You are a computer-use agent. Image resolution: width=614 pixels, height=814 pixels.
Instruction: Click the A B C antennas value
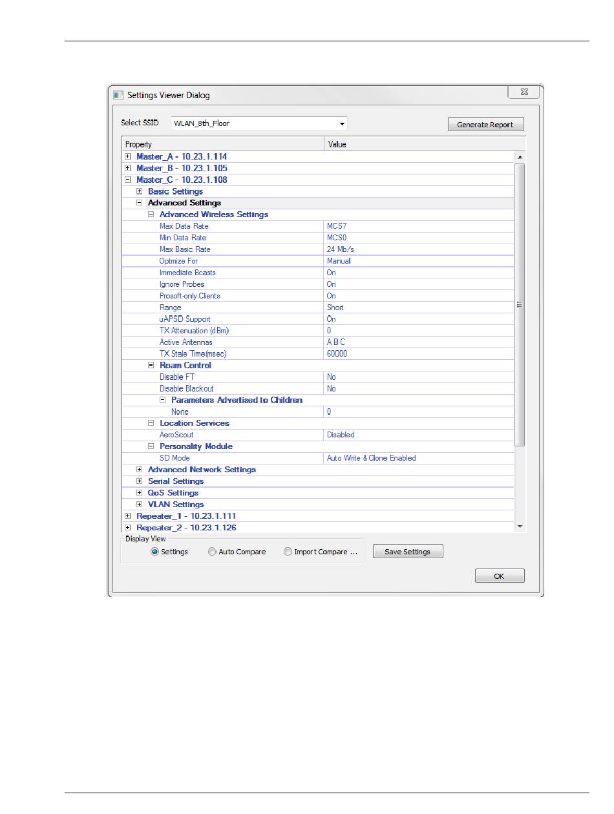(x=419, y=342)
